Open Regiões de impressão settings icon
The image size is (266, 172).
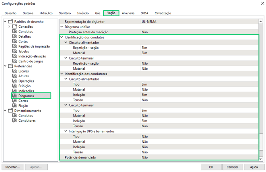coord(15,46)
